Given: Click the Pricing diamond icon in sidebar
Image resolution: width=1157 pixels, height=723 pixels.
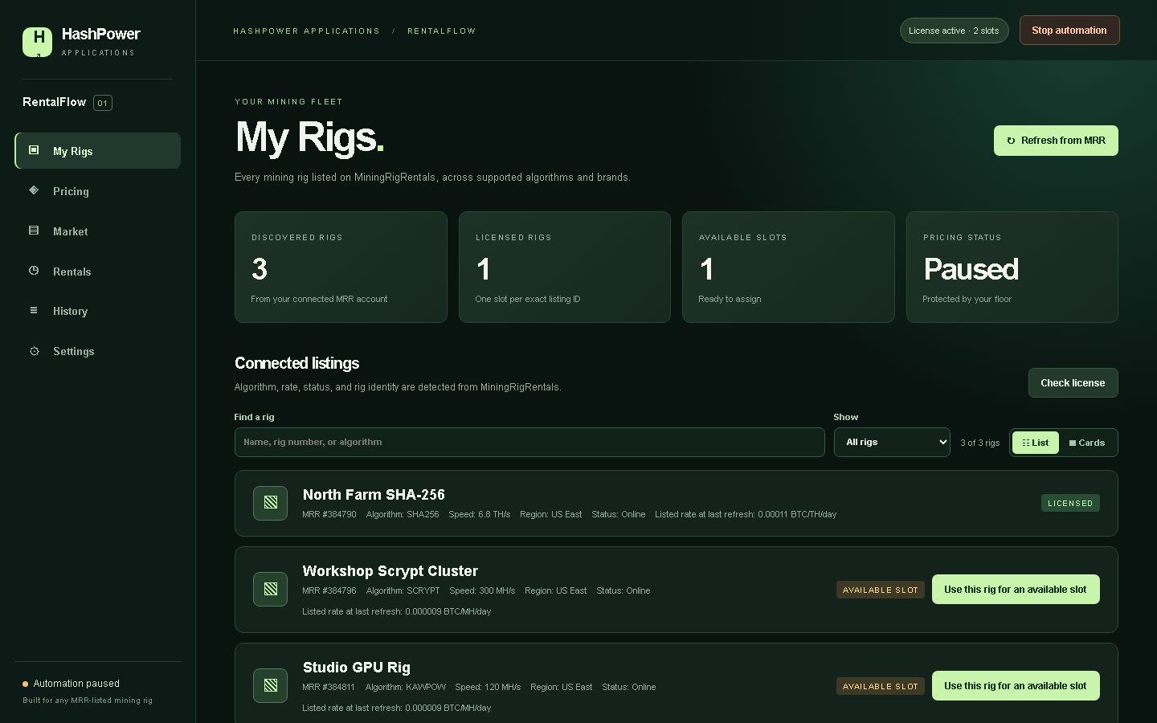Looking at the screenshot, I should [34, 190].
